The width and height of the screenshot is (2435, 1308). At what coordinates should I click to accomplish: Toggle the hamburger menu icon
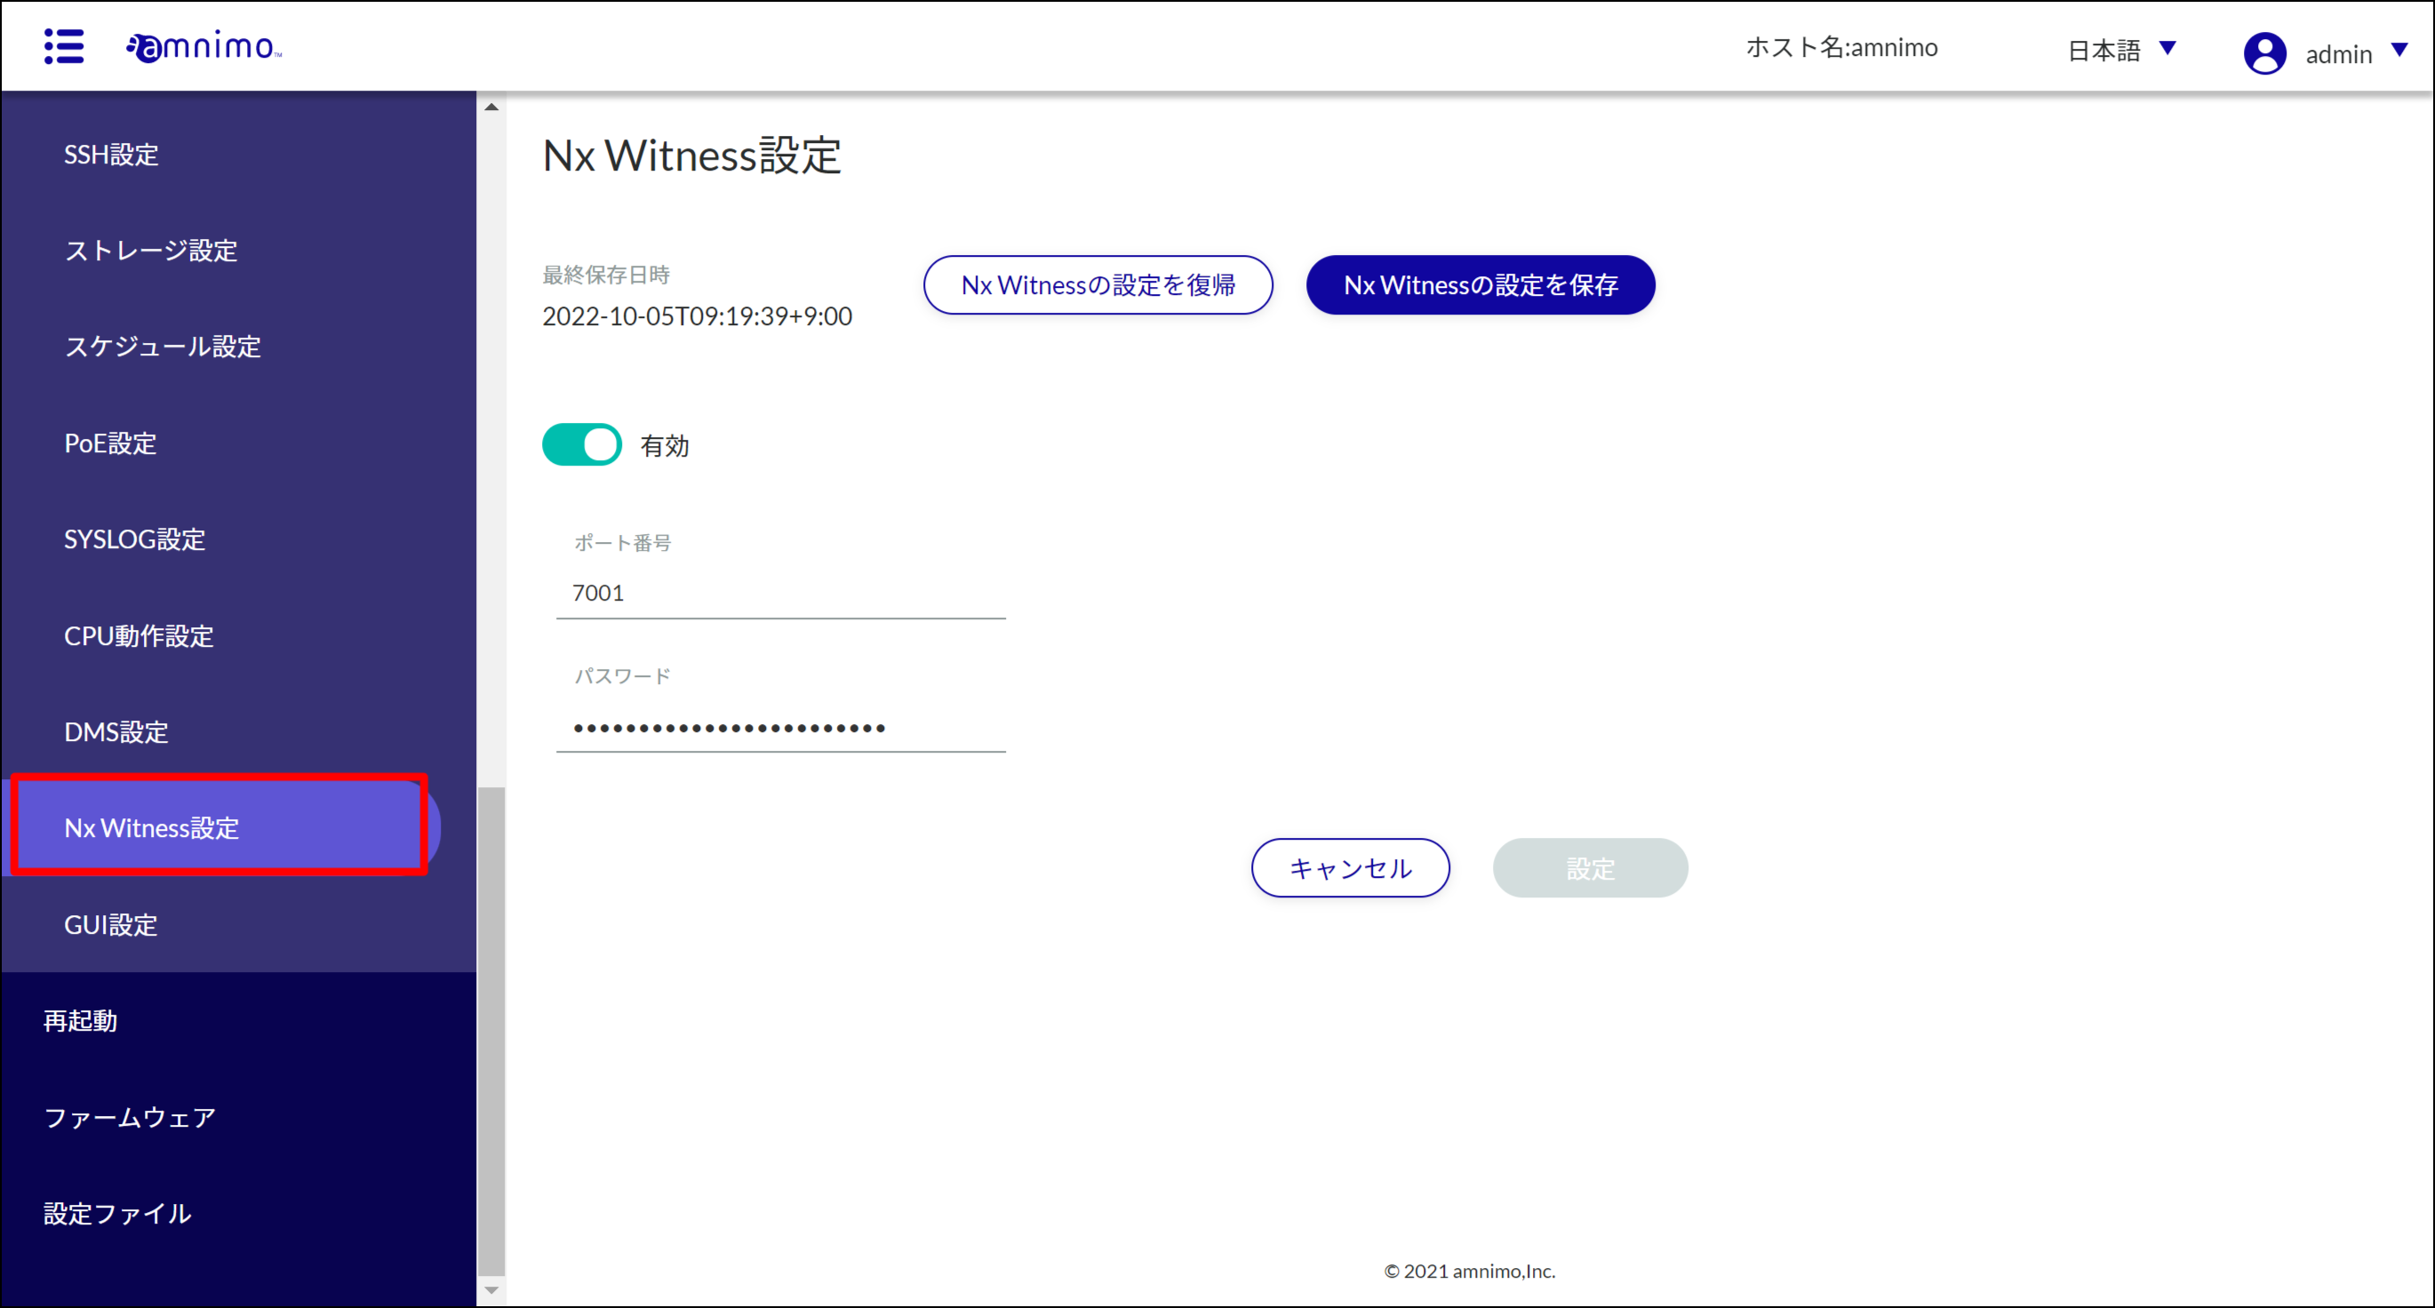64,46
